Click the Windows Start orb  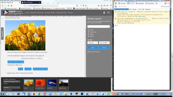coord(2,94)
